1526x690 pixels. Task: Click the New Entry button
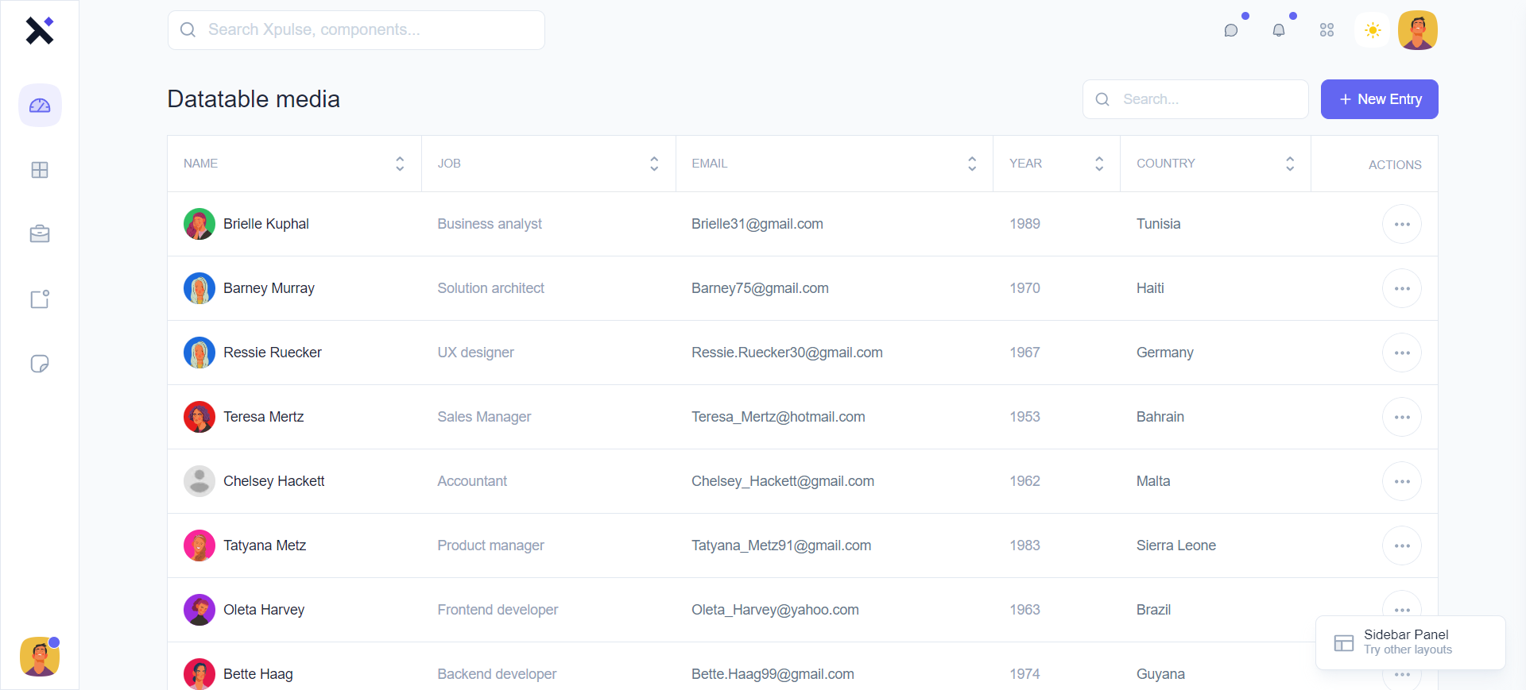[x=1379, y=99]
